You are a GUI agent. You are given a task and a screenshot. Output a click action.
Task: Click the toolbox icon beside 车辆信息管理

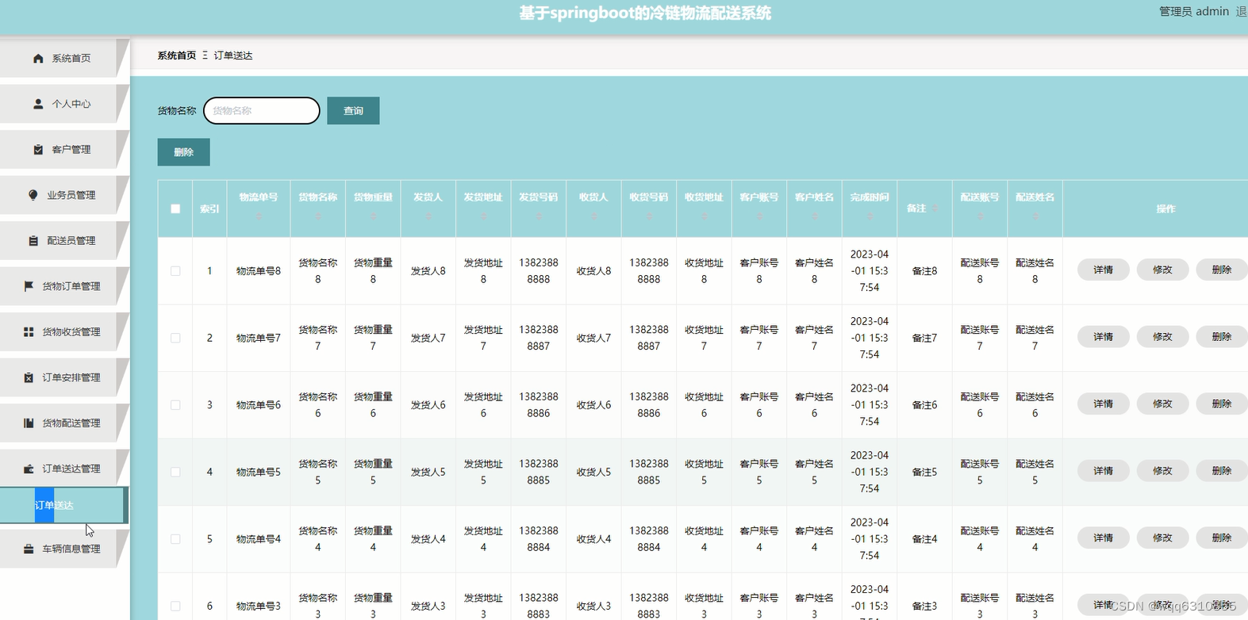[29, 549]
